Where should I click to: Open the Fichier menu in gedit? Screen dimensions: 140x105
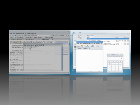[78, 43]
